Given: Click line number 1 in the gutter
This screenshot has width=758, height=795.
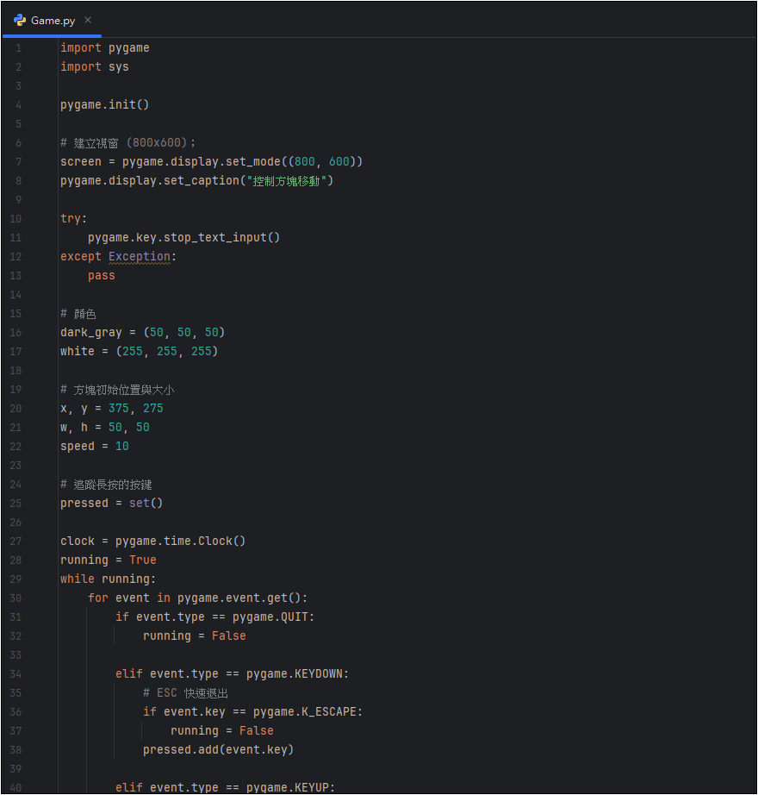Looking at the screenshot, I should [x=18, y=48].
